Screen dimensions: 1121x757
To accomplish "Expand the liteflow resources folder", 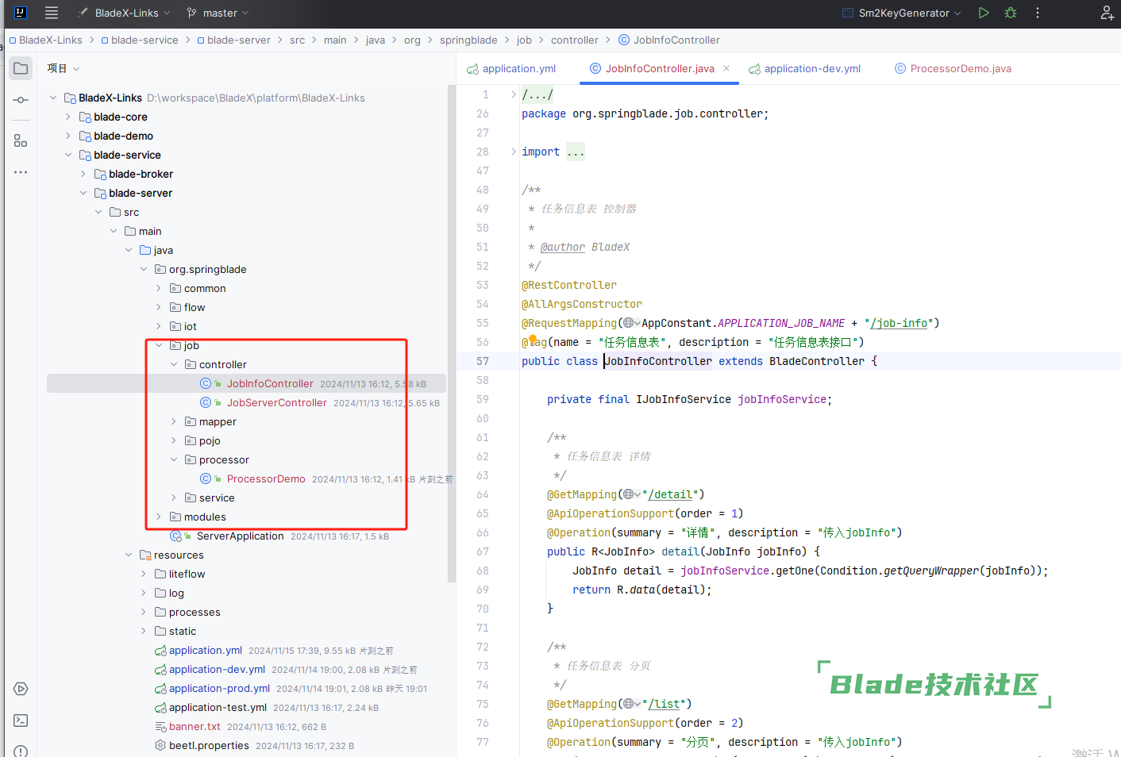I will coord(144,574).
